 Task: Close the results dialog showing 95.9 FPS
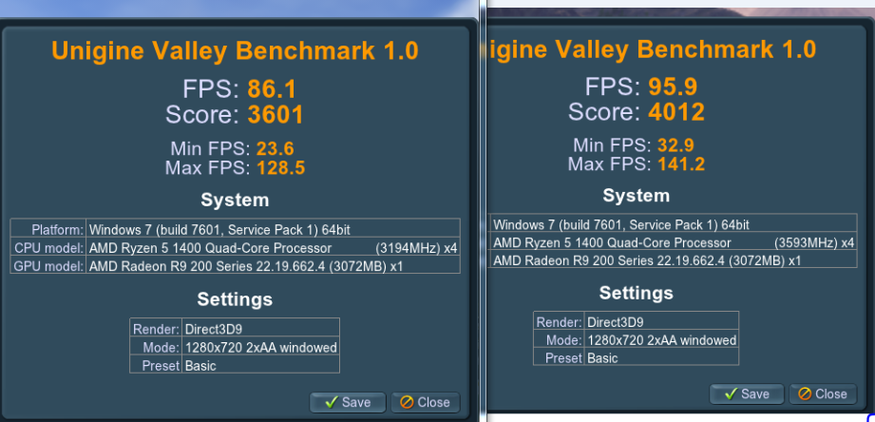coord(823,394)
